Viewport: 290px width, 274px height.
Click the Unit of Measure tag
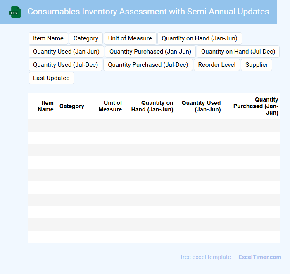(x=130, y=38)
